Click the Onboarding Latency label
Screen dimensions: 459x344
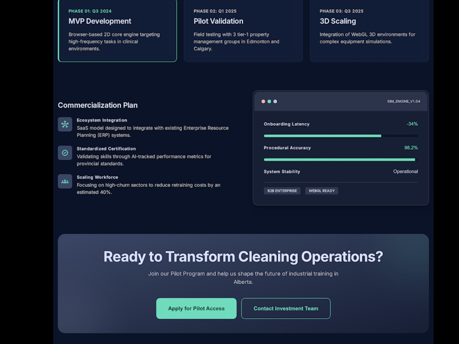click(286, 124)
